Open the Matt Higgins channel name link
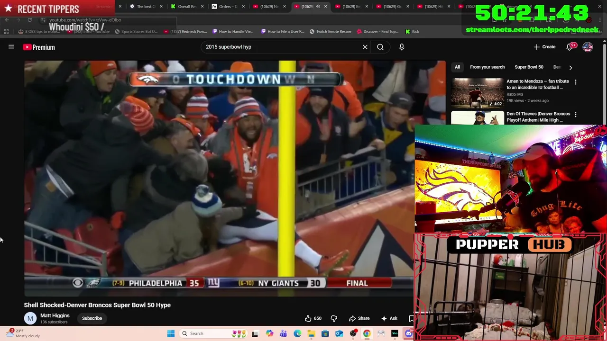The image size is (607, 341). pos(55,315)
